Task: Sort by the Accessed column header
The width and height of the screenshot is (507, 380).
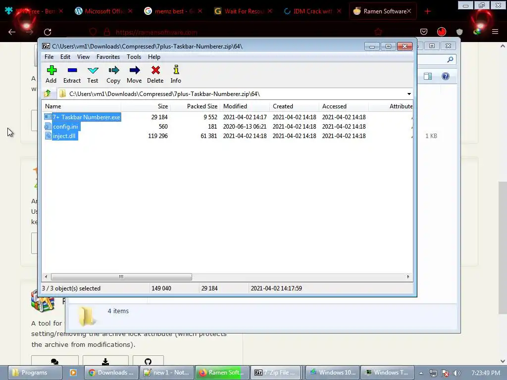Action: [344, 106]
